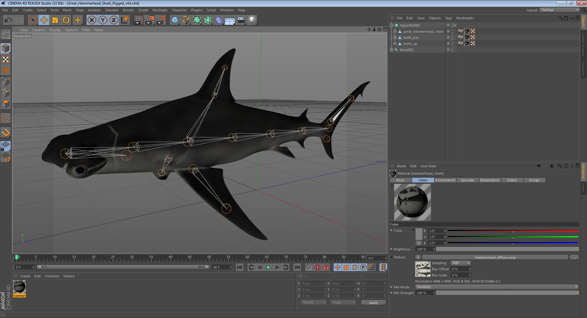Open attribute manager User Data menu
This screenshot has height=318, width=587.
pos(428,166)
